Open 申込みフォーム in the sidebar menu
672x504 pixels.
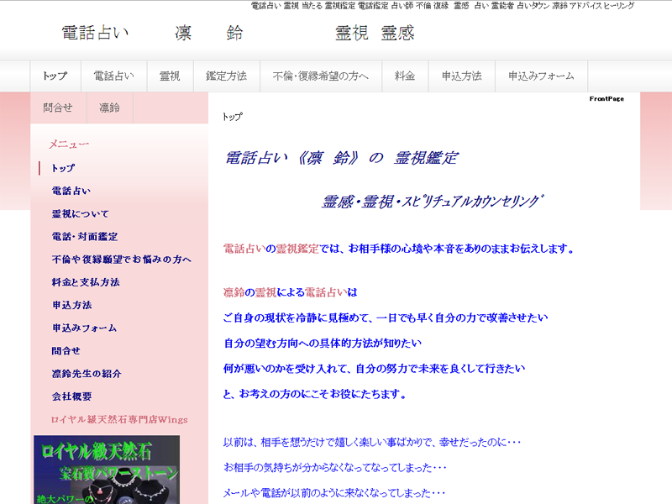(x=85, y=328)
